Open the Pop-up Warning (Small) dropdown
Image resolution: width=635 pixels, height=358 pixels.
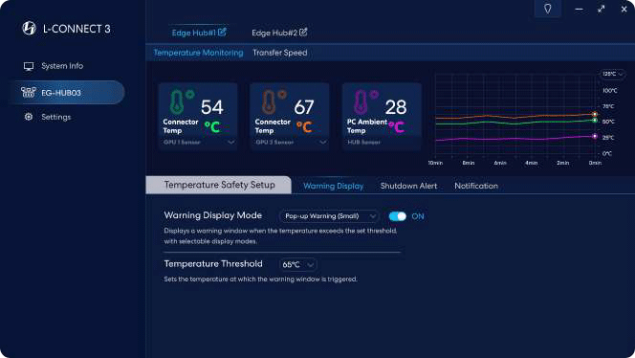(329, 216)
